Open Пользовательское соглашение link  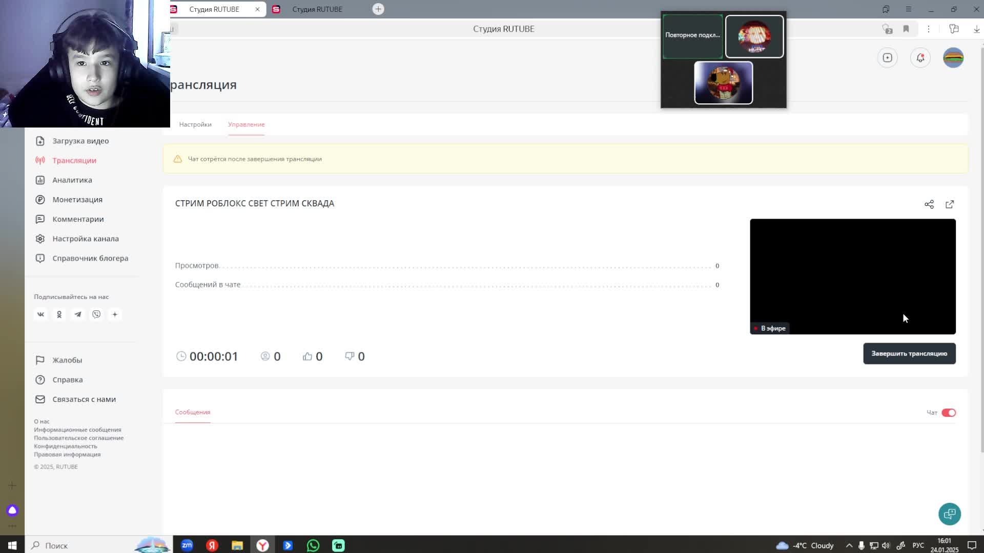[78, 438]
